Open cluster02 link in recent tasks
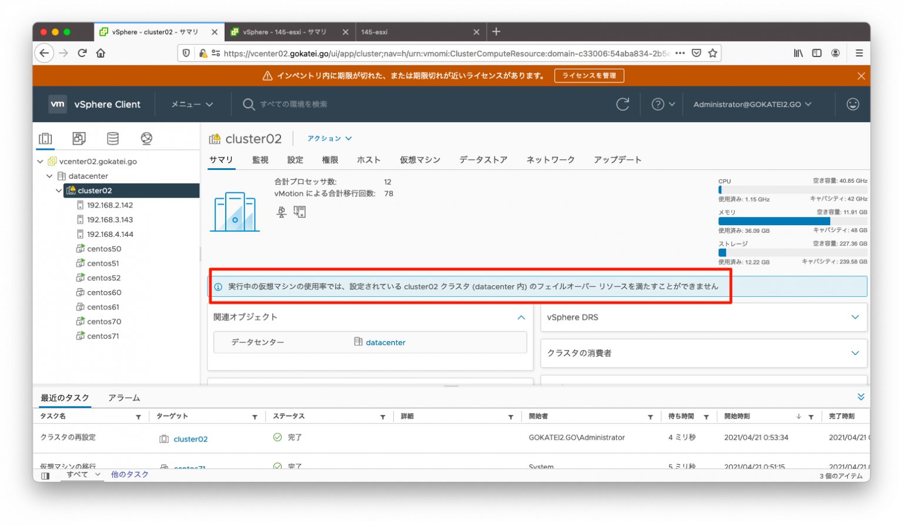This screenshot has height=525, width=903. [190, 439]
